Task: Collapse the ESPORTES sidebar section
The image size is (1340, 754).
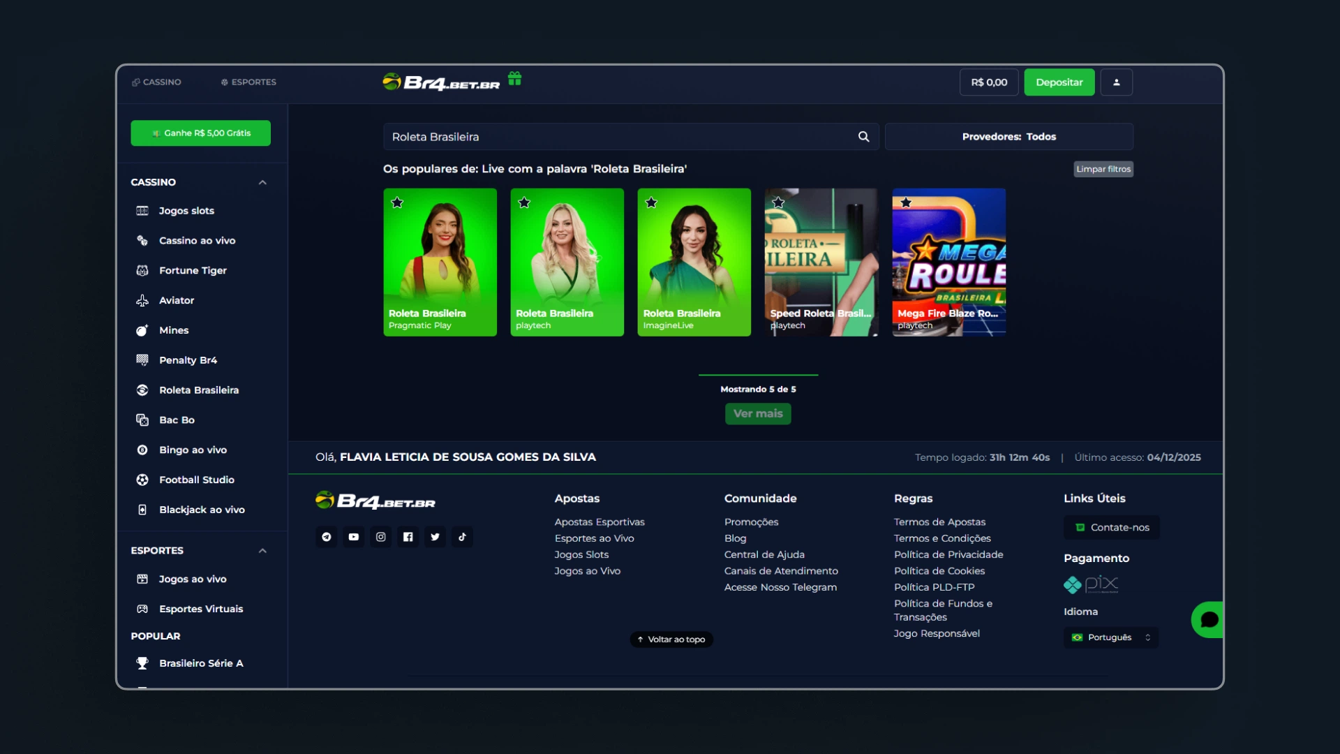Action: 262,551
